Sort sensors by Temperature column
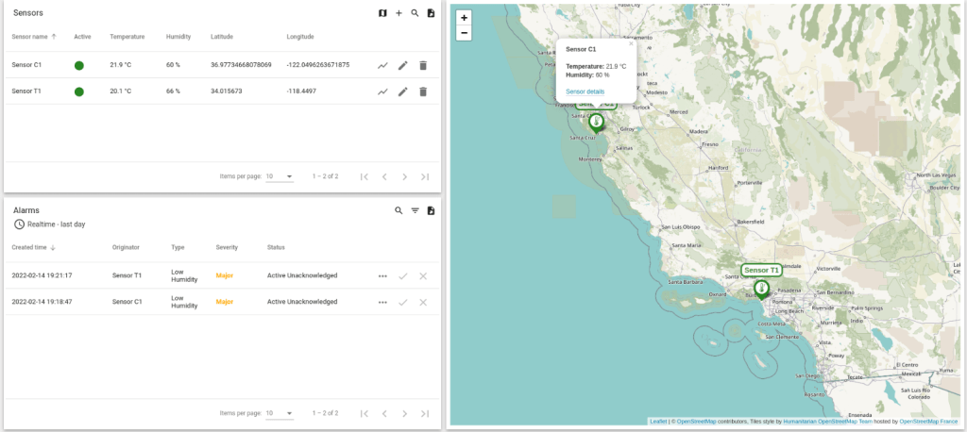 click(x=127, y=37)
